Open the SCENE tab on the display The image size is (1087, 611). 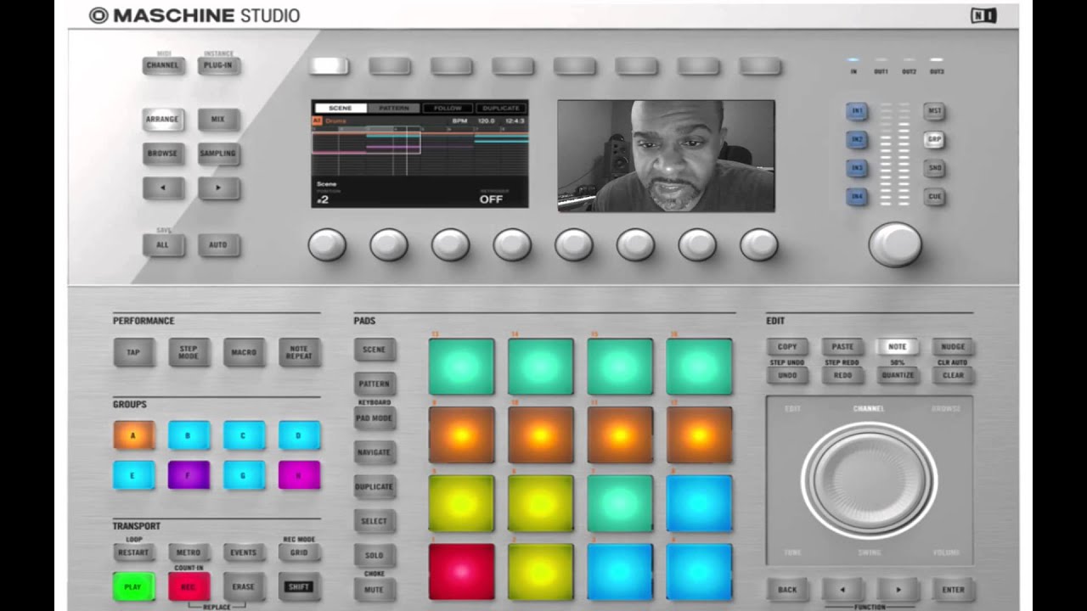pyautogui.click(x=341, y=108)
